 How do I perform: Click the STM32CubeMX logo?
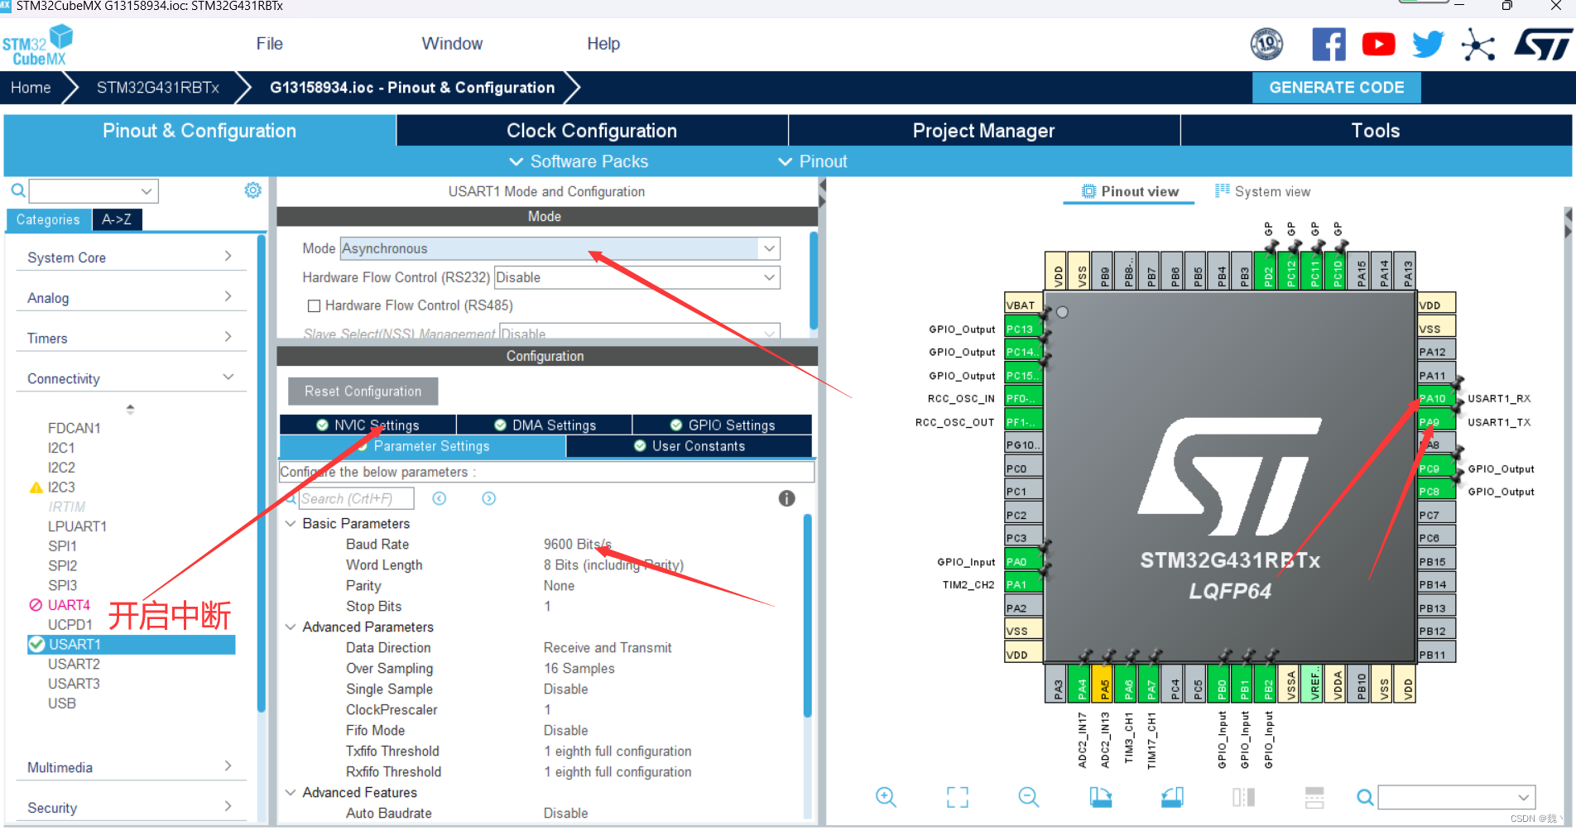[x=38, y=45]
